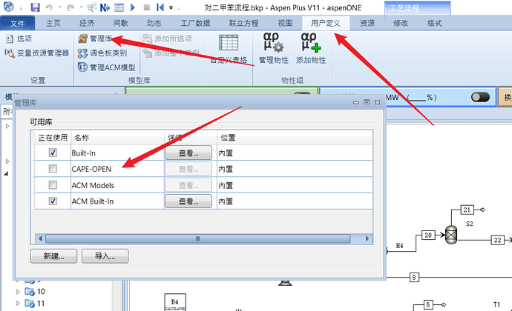Open 自定义表格
512x311 pixels.
tap(229, 49)
